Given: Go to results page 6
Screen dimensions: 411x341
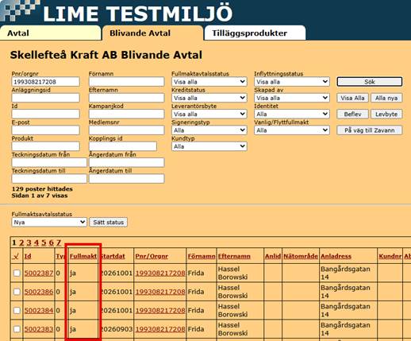Looking at the screenshot, I should coord(51,242).
